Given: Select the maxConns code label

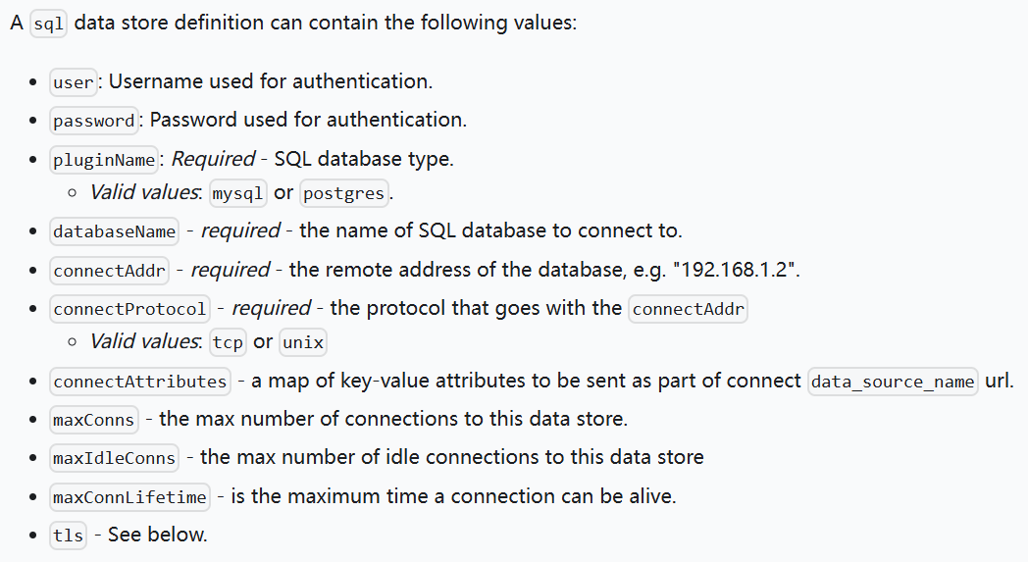Looking at the screenshot, I should click(x=94, y=420).
